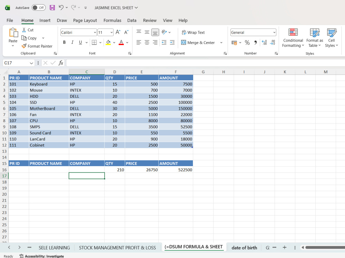
Task: Apply the red font color
Action: 121,42
